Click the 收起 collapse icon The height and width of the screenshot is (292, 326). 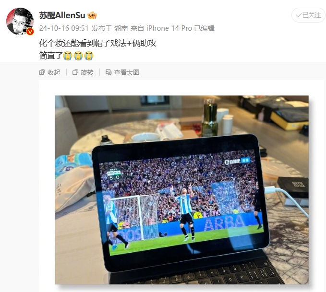[42, 72]
